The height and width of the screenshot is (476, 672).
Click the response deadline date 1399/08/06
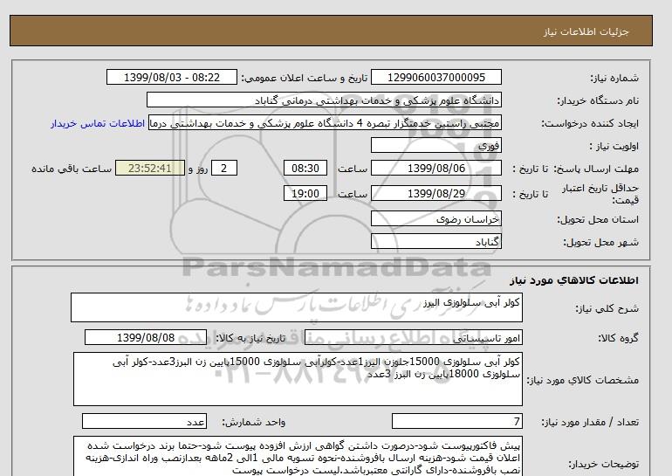coord(435,168)
